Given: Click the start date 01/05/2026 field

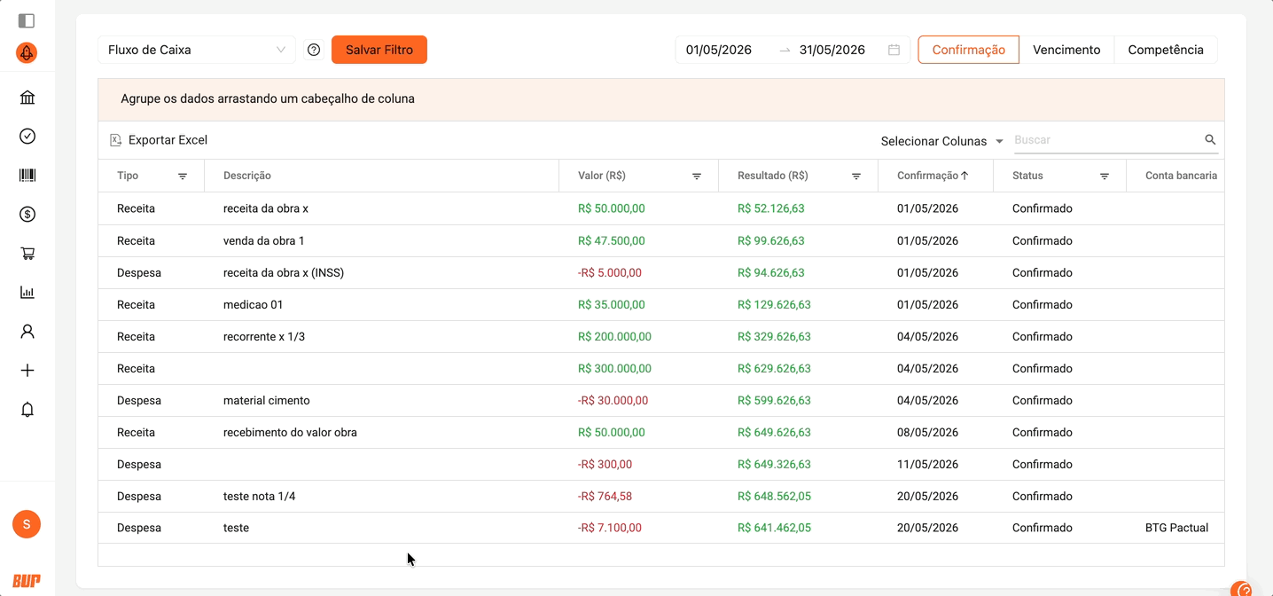Looking at the screenshot, I should (x=719, y=50).
